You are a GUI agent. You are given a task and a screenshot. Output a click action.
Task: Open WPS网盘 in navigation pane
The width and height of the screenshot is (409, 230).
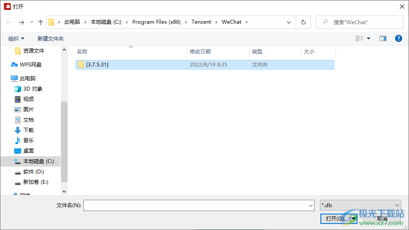click(x=31, y=65)
